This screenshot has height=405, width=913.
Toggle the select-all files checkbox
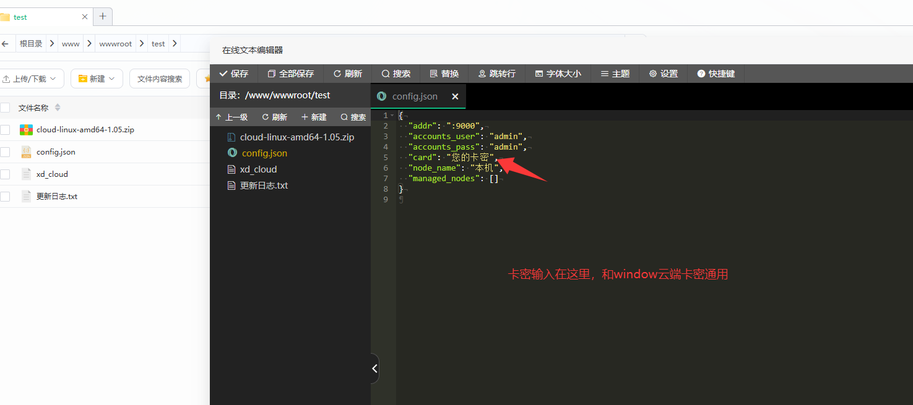click(x=5, y=108)
